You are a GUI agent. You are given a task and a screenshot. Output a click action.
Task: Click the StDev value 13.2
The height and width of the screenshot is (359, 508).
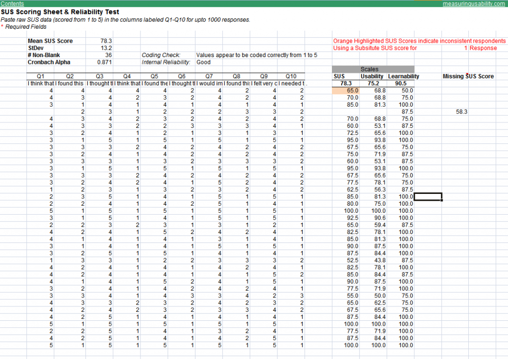tap(106, 48)
